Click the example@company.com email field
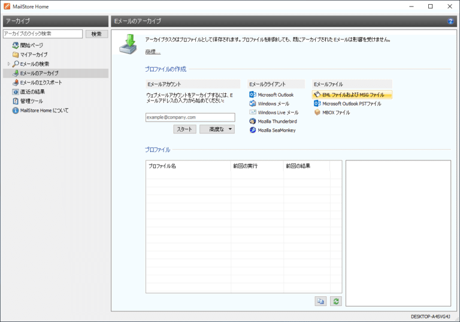460x322 pixels. pos(190,117)
